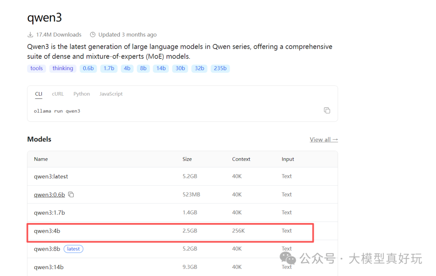The width and height of the screenshot is (436, 276).
Task: Click the 9.3GB size value
Action: 190,267
